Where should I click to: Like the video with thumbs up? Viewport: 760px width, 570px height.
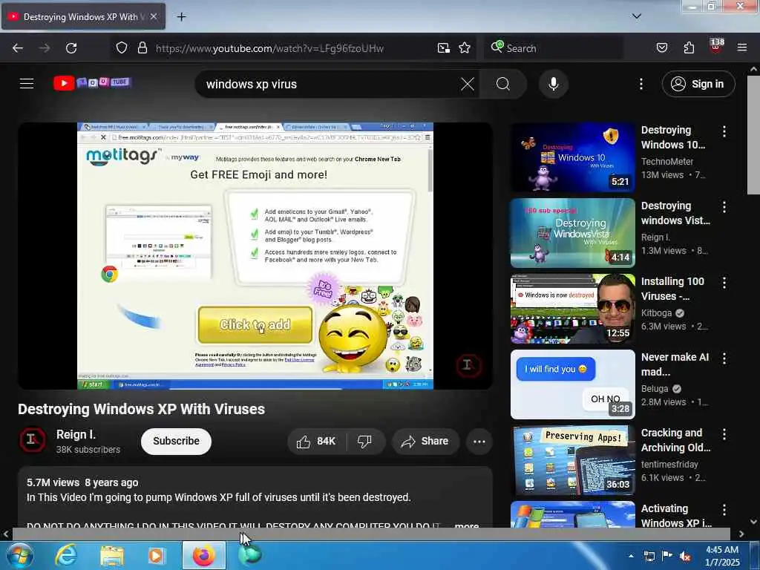tap(317, 441)
